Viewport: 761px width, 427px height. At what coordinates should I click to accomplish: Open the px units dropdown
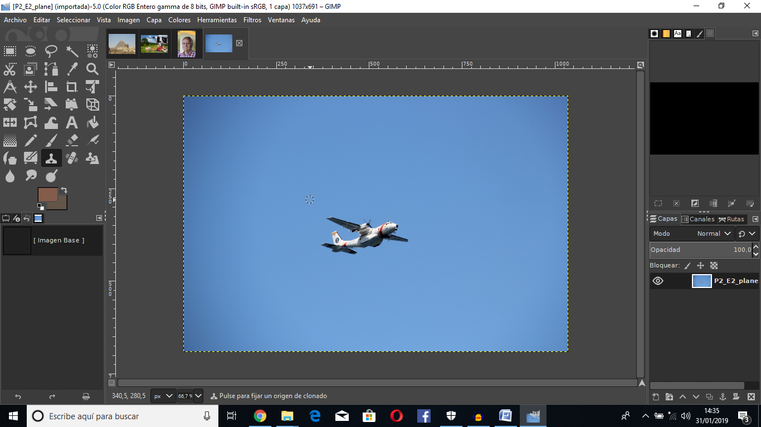[163, 396]
